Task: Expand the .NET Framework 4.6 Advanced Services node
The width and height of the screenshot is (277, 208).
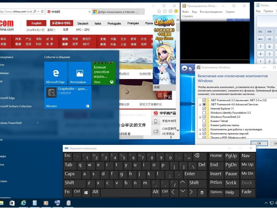Action: pyautogui.click(x=200, y=105)
